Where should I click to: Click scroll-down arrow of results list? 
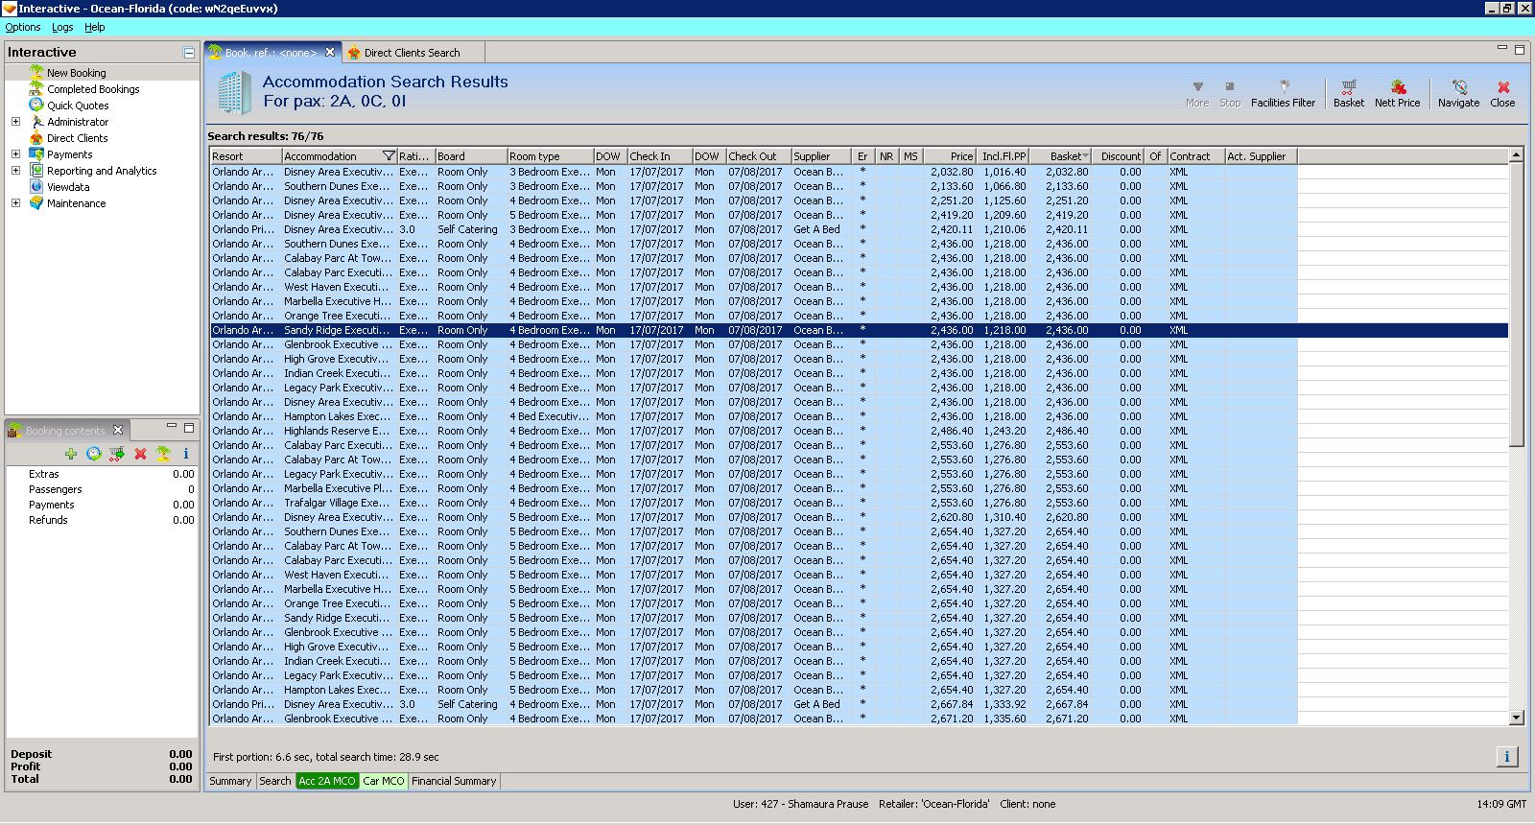click(x=1517, y=718)
